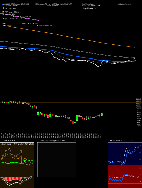This screenshot has width=142, height=188.
Task: Click the 'Avg Vol: 0.014 M' label
Action: coord(91,5)
